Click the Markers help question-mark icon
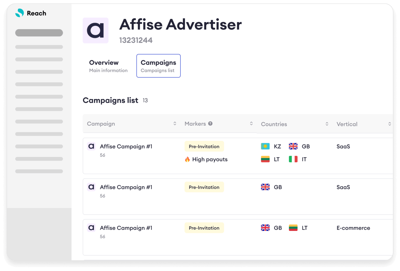 pyautogui.click(x=210, y=123)
